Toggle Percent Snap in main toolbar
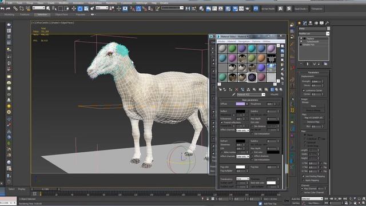The width and height of the screenshot is (366, 206). coord(144,9)
